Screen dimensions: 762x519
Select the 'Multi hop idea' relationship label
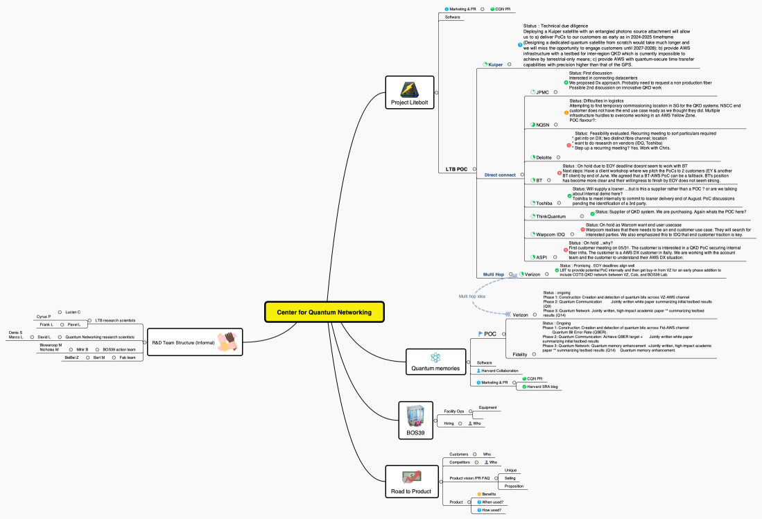(x=472, y=296)
